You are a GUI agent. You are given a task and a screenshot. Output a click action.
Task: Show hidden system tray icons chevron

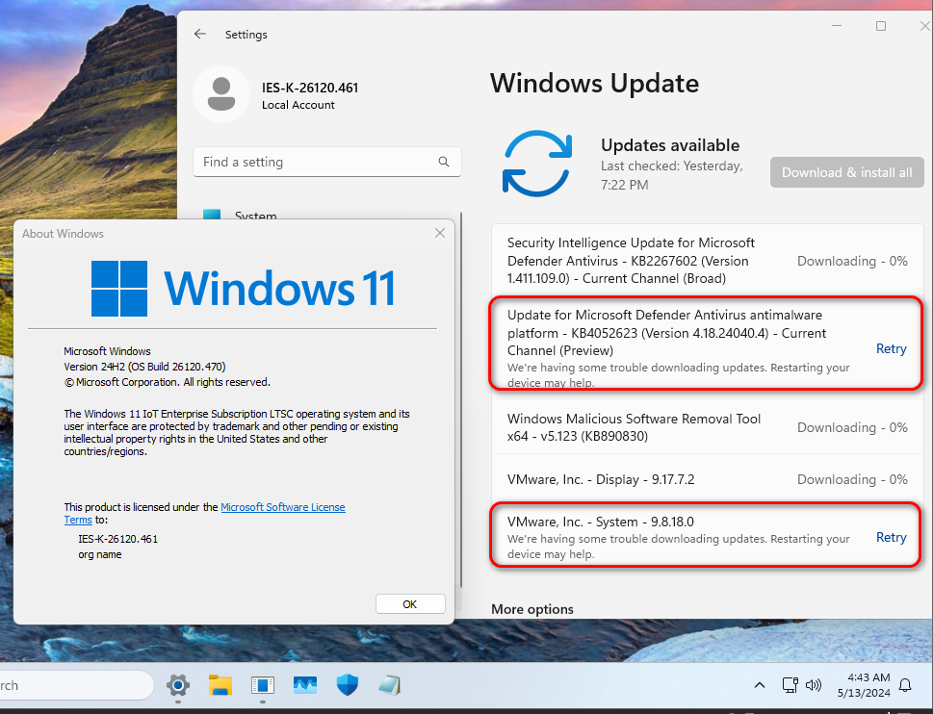pos(760,685)
